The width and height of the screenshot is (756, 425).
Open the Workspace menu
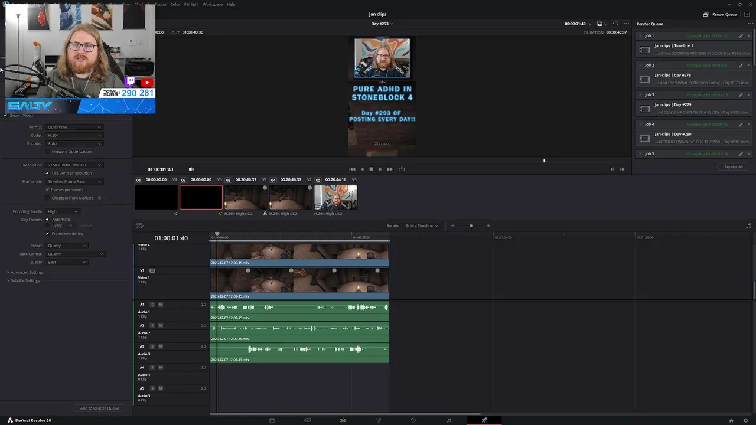[213, 4]
